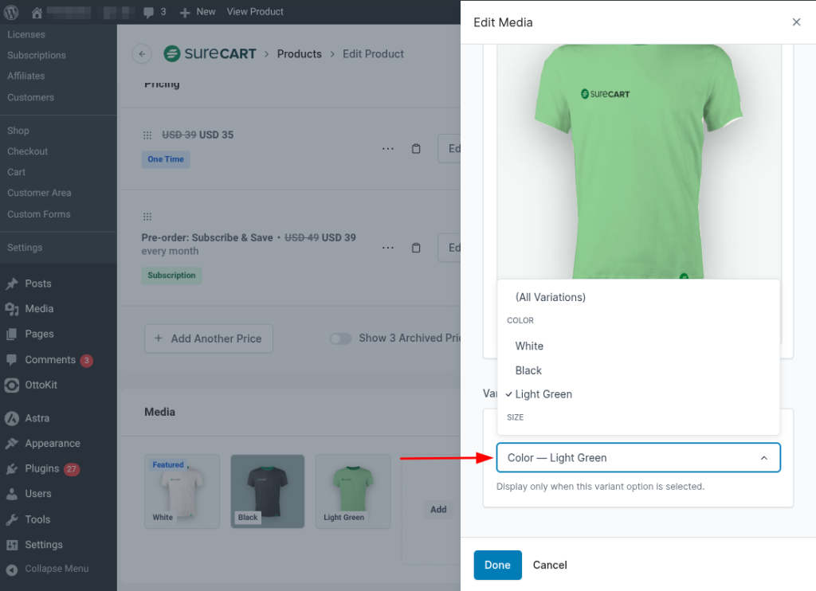The height and width of the screenshot is (591, 816).
Task: Choose Black in the variant list
Action: click(x=528, y=370)
